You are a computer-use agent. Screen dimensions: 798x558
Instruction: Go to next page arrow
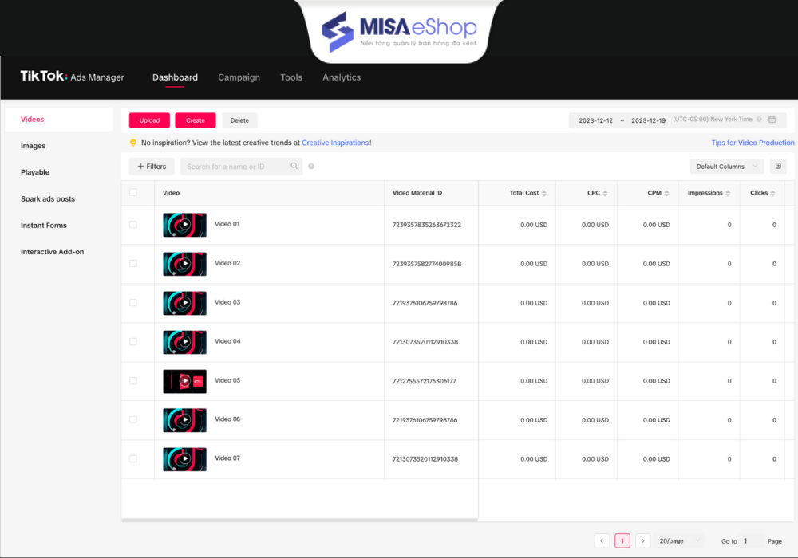(x=642, y=540)
